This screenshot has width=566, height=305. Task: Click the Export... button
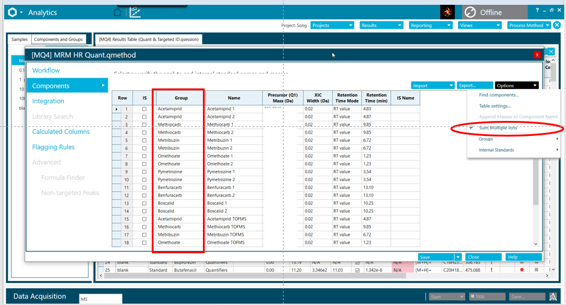(x=474, y=85)
